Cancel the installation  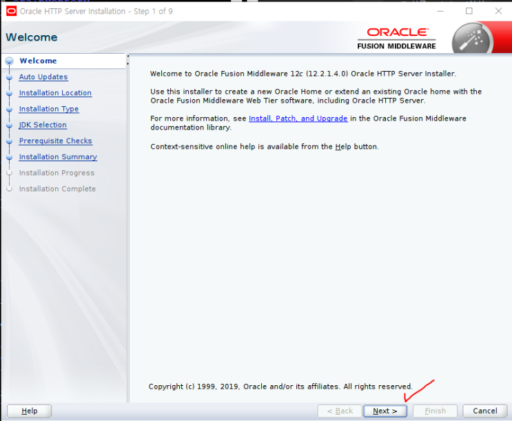coord(485,411)
